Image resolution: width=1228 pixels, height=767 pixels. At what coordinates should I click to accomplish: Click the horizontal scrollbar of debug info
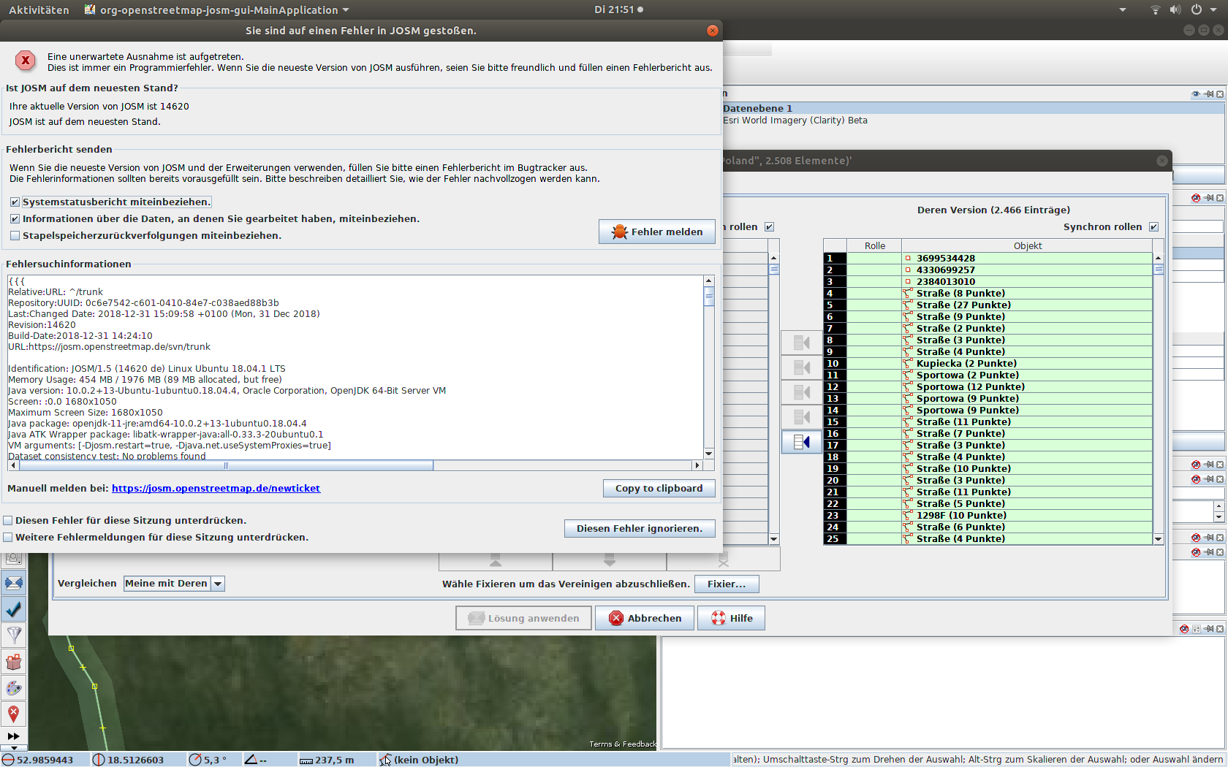coord(227,466)
